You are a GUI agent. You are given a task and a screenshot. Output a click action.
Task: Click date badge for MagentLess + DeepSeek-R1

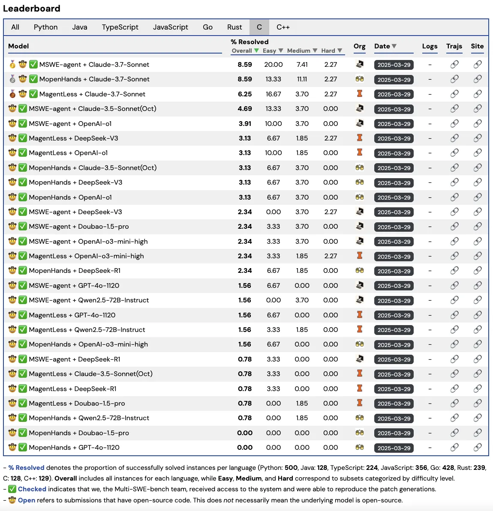coord(394,389)
